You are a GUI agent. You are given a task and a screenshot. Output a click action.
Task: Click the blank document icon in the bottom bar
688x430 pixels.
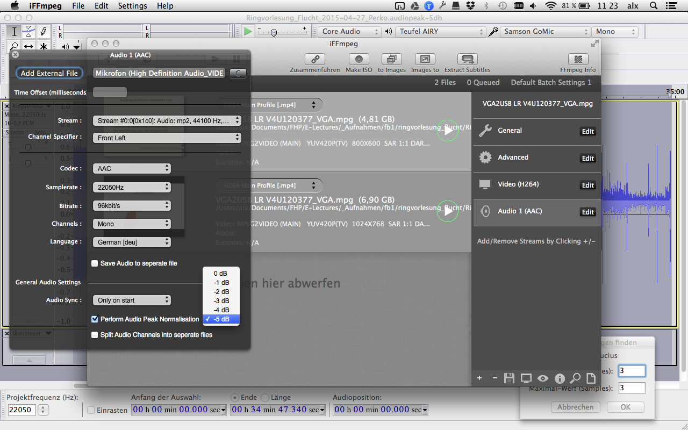pyautogui.click(x=591, y=378)
